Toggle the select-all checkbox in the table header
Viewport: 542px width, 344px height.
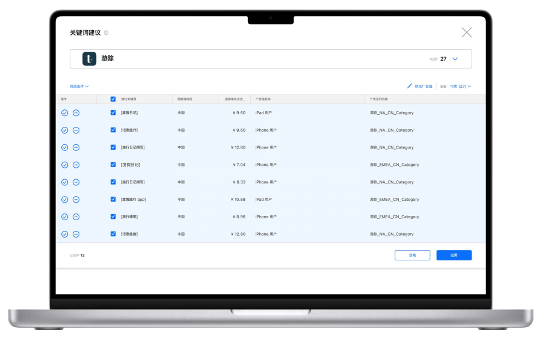(113, 99)
